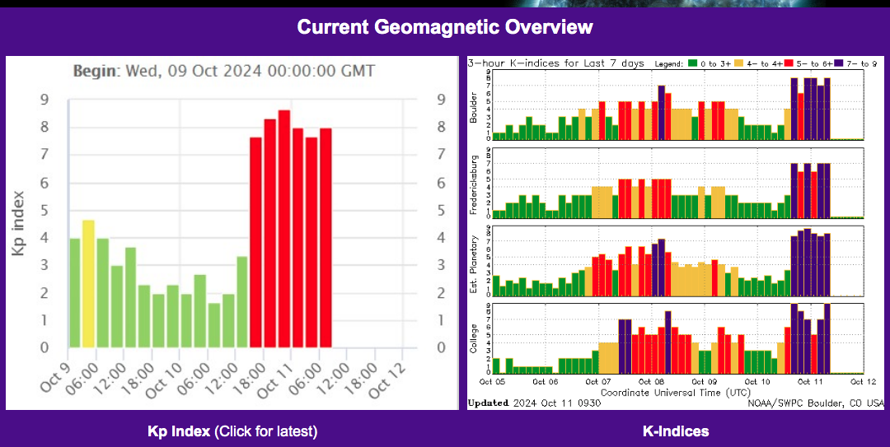Viewport: 890px width, 447px height.
Task: Click the green legend swatch for 0 to 3+
Action: (x=692, y=63)
